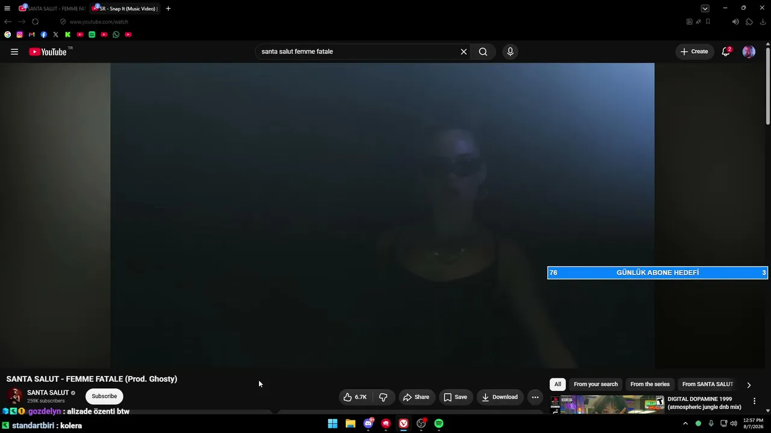Open the X (Twitter) bookmark
Screen dimensions: 771x433
[56, 35]
